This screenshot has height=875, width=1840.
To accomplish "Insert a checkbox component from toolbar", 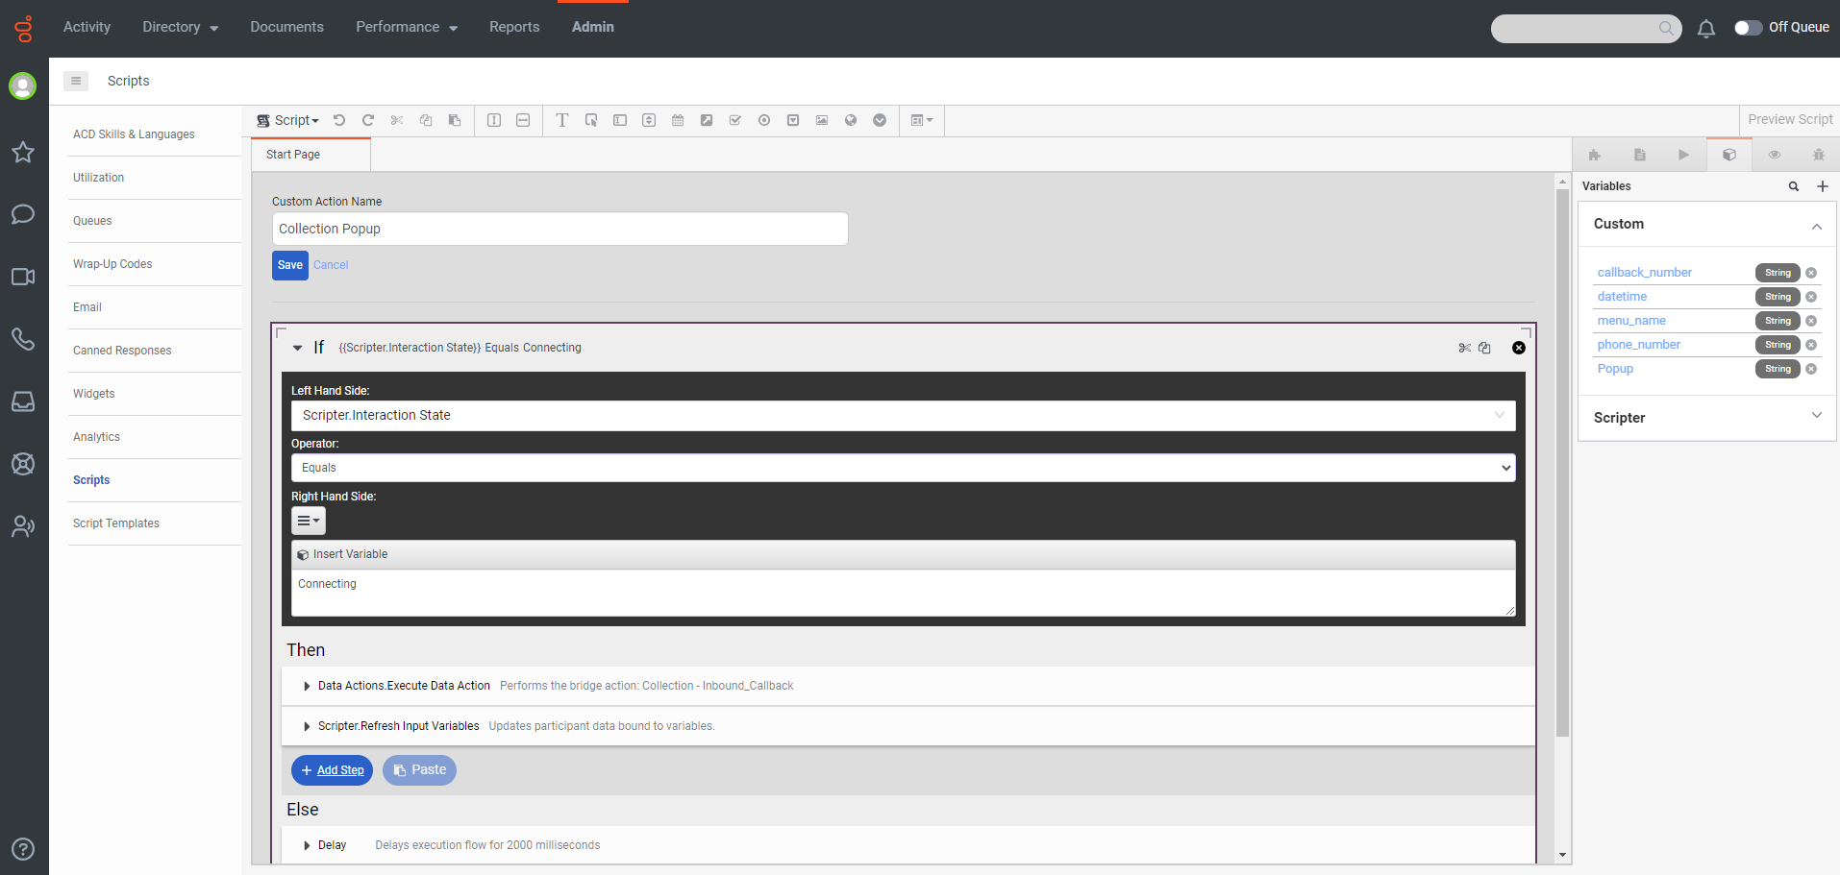I will click(735, 120).
